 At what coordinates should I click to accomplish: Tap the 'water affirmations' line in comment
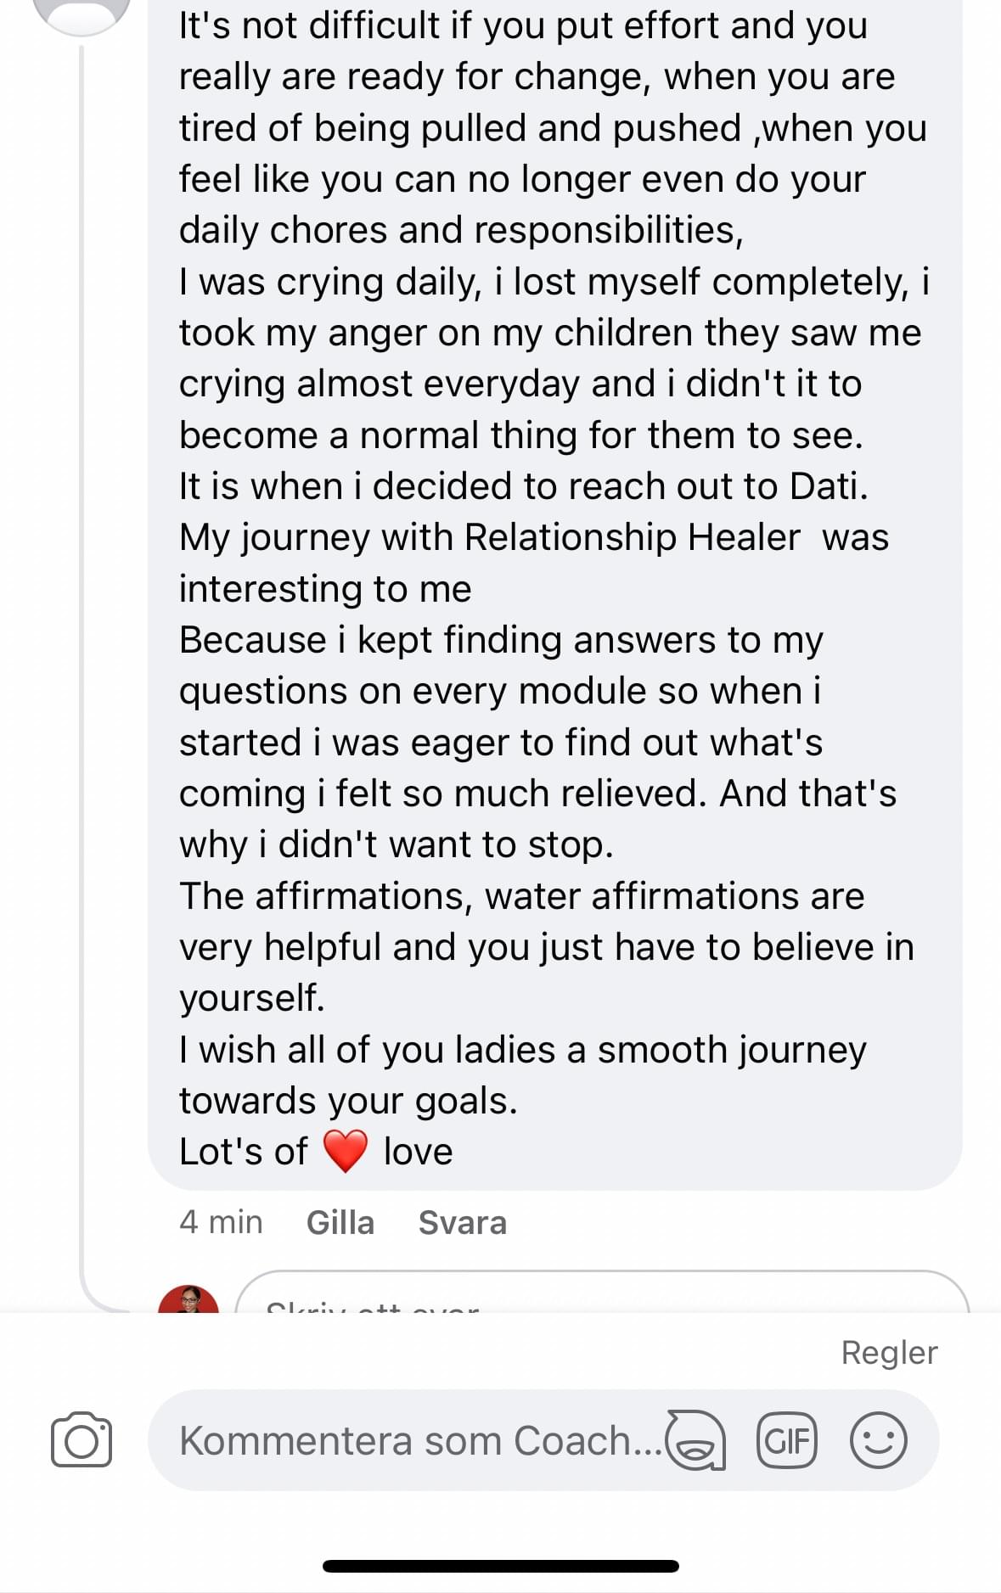521,896
